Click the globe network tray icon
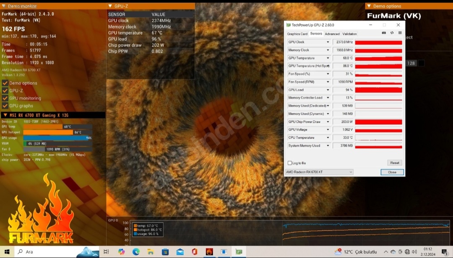Viewport: 453px width, 258px height. [407, 252]
